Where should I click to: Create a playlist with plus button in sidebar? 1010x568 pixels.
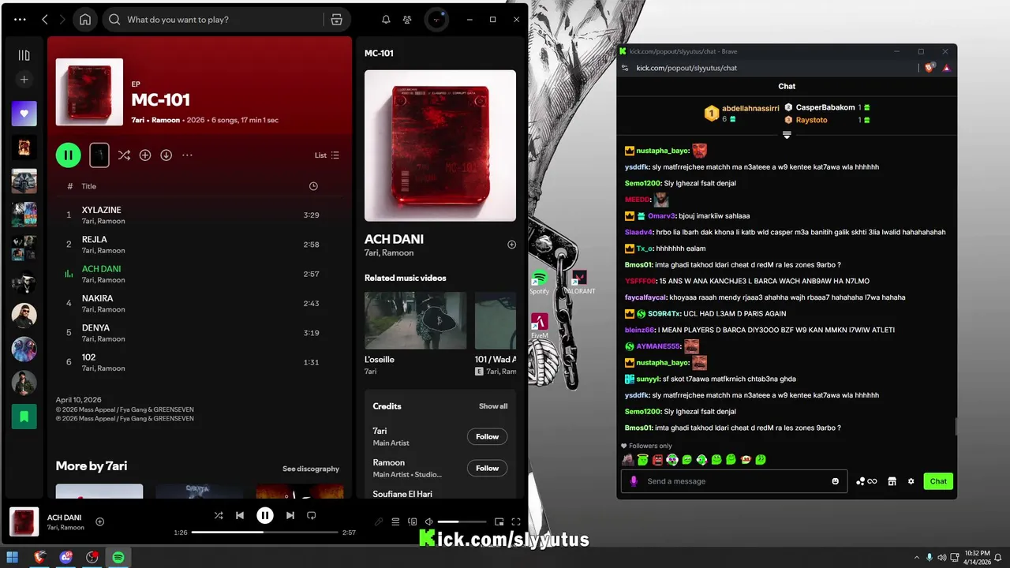pyautogui.click(x=24, y=80)
